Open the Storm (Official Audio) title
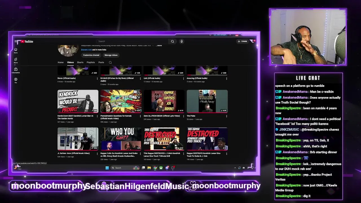 point(67,78)
